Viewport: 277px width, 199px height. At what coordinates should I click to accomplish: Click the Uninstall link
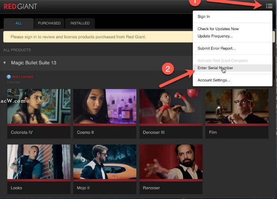(x=13, y=82)
